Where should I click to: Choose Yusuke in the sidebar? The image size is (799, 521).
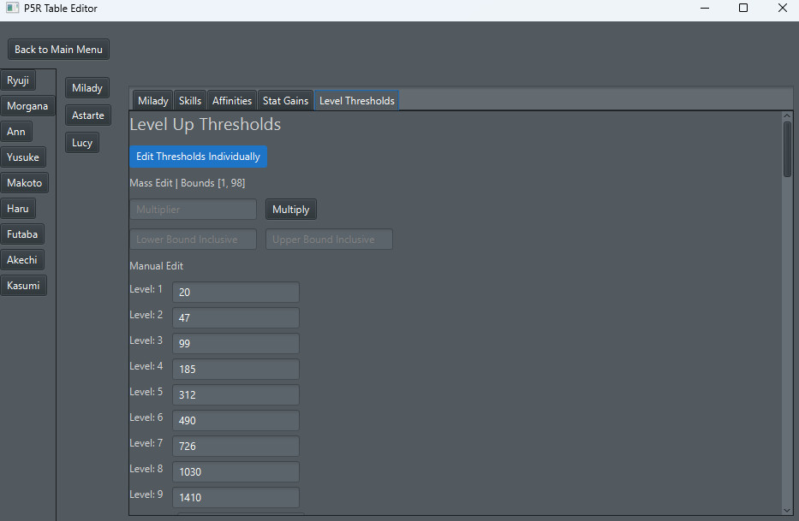tap(23, 157)
